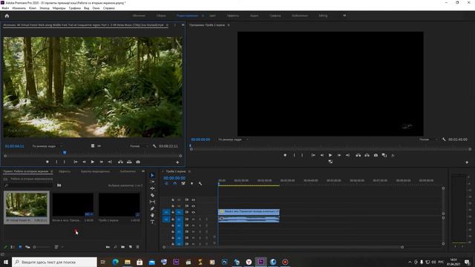Select the Type tool
Image resolution: width=475 pixels, height=267 pixels.
[152, 222]
